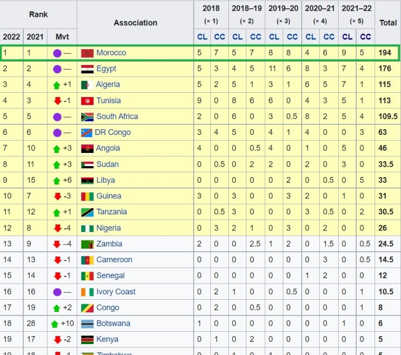
Task: Click the Botswana flag icon
Action: (x=87, y=324)
